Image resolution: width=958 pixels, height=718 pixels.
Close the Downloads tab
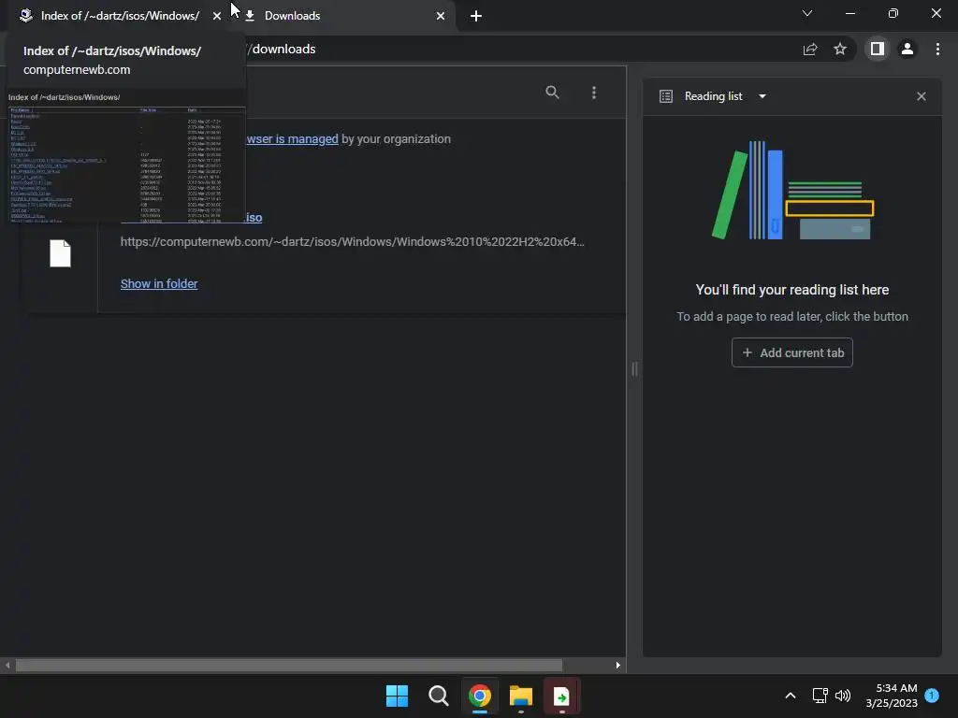pyautogui.click(x=441, y=16)
